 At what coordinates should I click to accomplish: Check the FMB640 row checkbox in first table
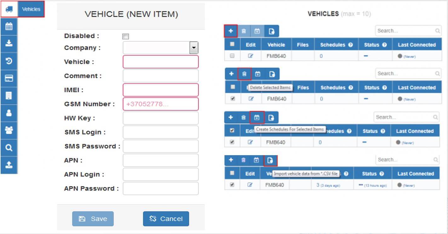pyautogui.click(x=232, y=56)
